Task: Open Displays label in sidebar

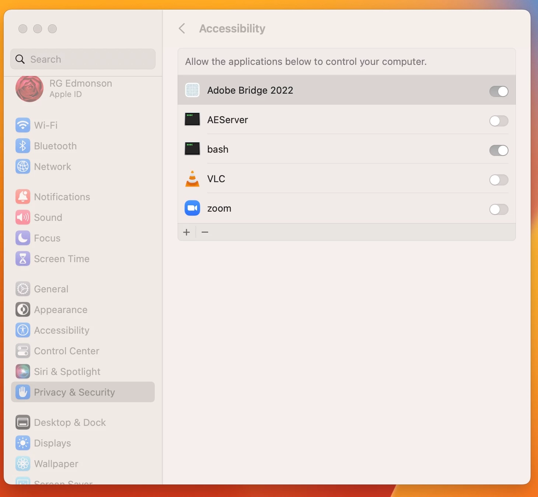Action: pyautogui.click(x=52, y=443)
